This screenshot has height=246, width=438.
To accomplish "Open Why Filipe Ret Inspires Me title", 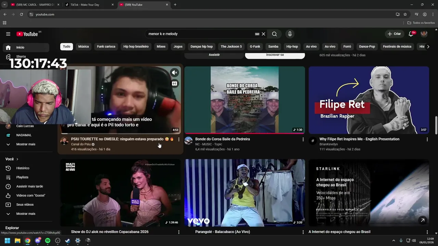I will coord(359,139).
